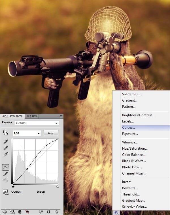The height and width of the screenshot is (215, 170).
Task: Delete the adjustment layer with trash icon
Action: point(57,212)
